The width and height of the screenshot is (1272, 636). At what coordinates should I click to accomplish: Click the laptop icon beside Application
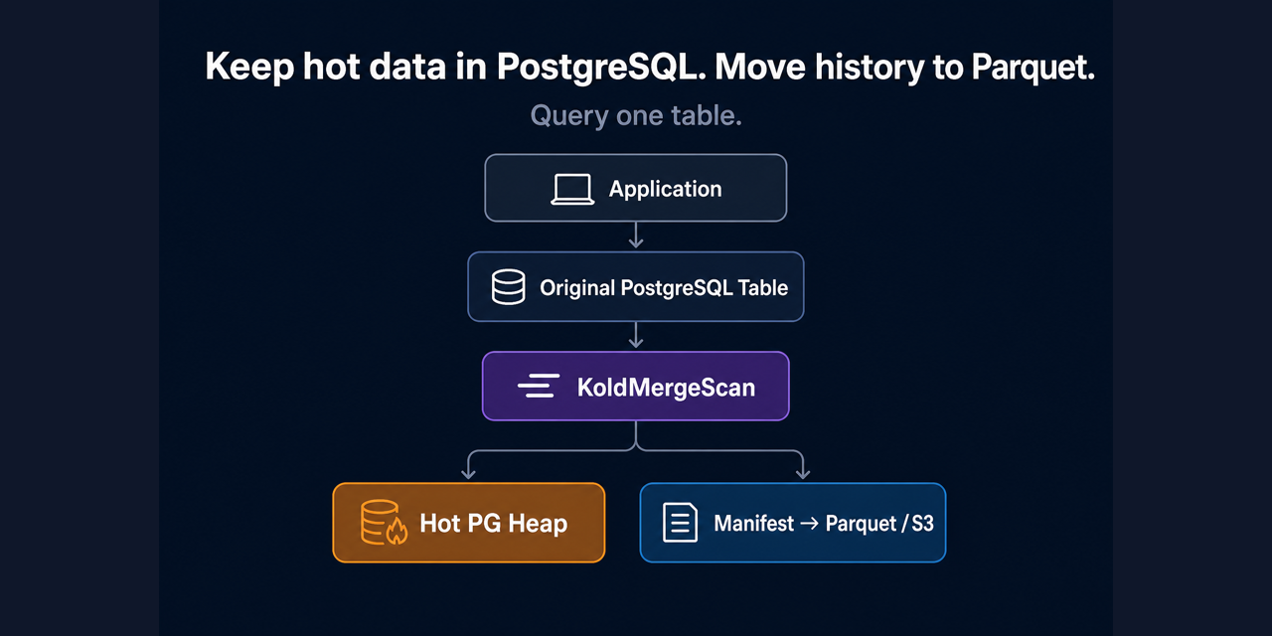572,189
